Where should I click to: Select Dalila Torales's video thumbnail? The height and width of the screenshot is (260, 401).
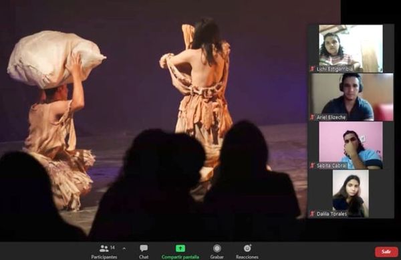(x=350, y=194)
